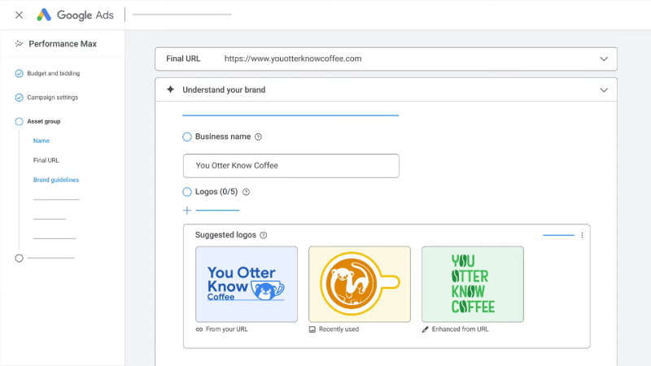Screen dimensions: 651x366
Task: Select the Logos circle indicator
Action: tap(187, 193)
